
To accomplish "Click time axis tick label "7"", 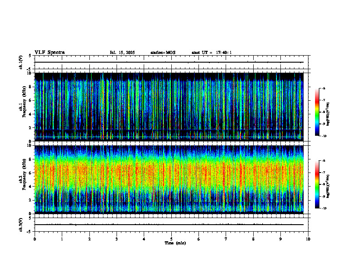I will (226, 239).
